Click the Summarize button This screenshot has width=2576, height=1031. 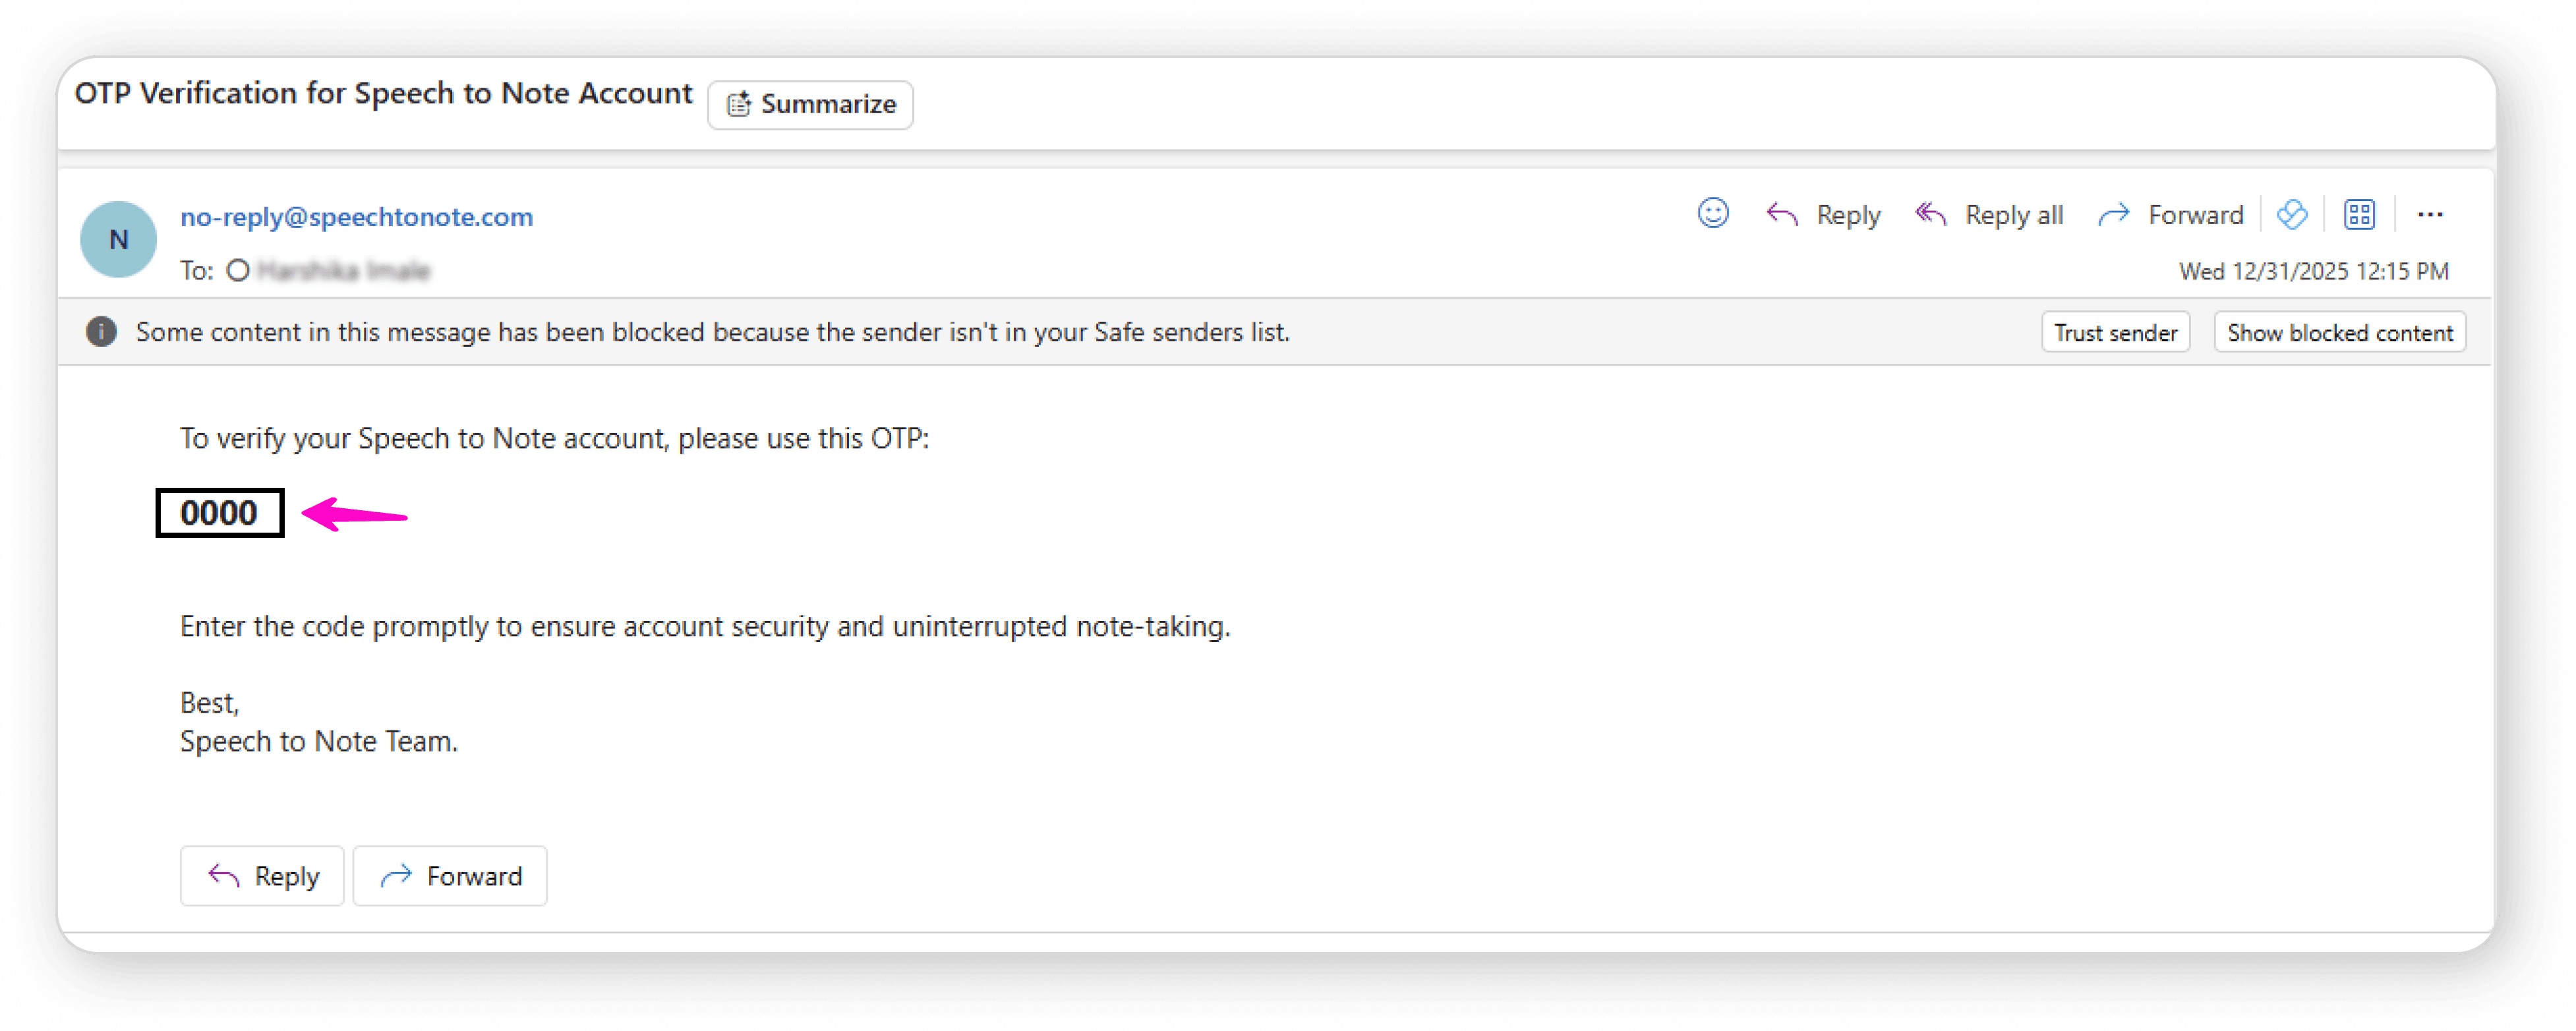point(810,105)
